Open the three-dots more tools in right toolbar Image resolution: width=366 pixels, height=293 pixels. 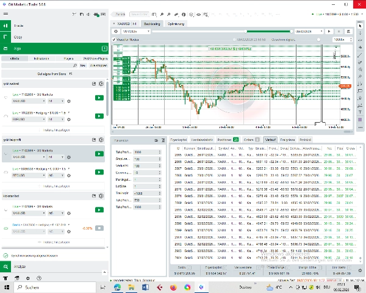pos(360,128)
